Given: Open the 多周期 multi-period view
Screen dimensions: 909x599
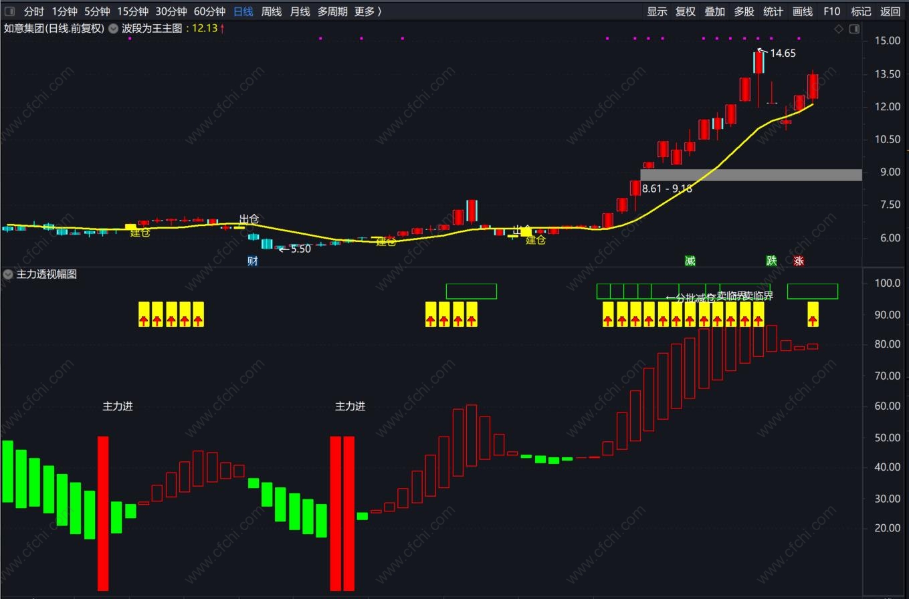Looking at the screenshot, I should pos(332,11).
